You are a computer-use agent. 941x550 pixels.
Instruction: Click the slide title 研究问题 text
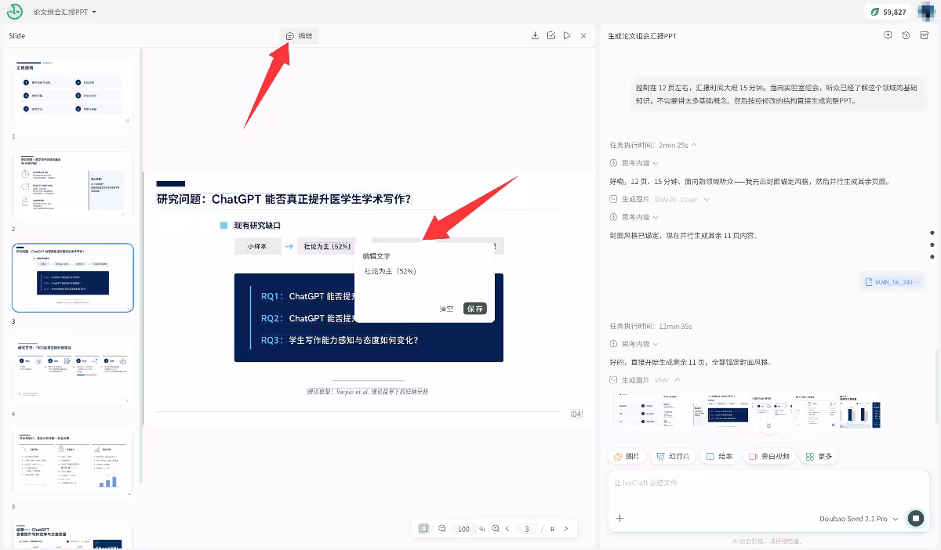(284, 199)
